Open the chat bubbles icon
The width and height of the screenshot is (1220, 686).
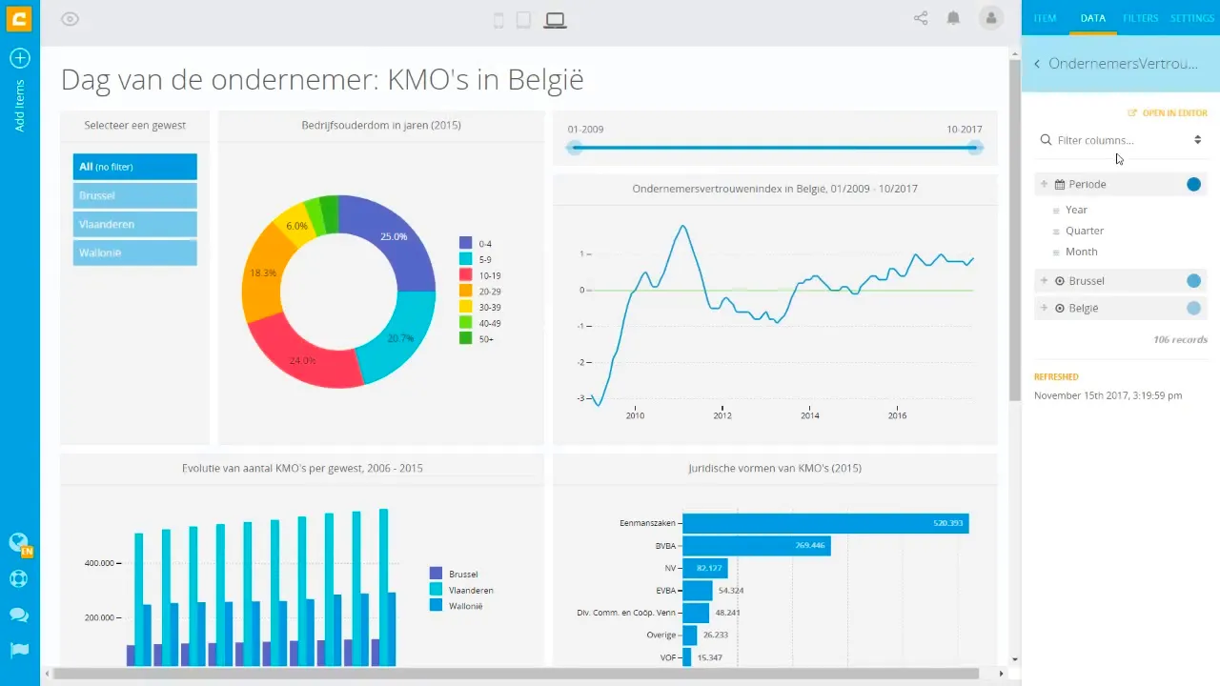tap(19, 615)
